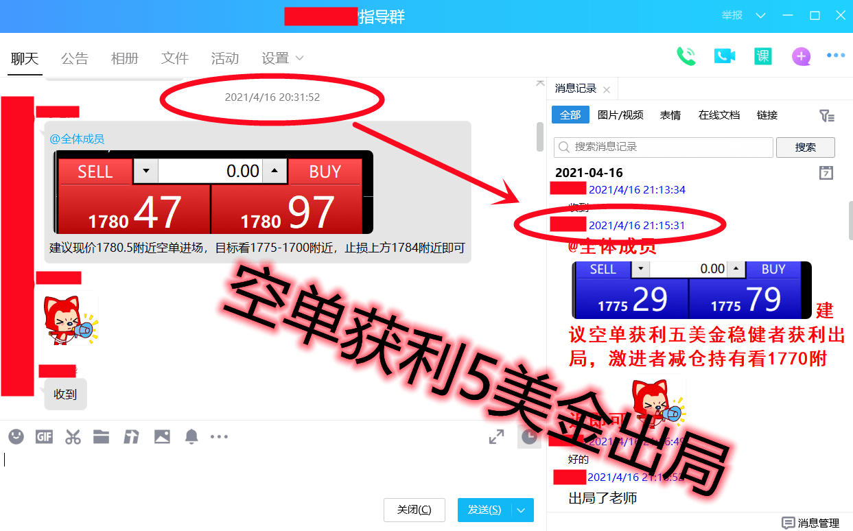Viewport: 853px width, 531px height.
Task: Click the bell notification icon
Action: pyautogui.click(x=191, y=436)
